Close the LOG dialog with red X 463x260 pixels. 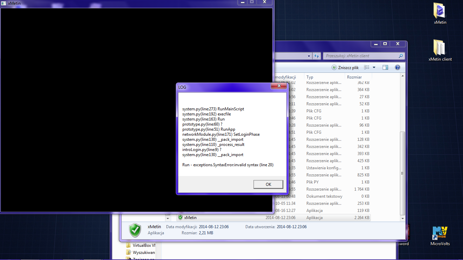coord(279,86)
